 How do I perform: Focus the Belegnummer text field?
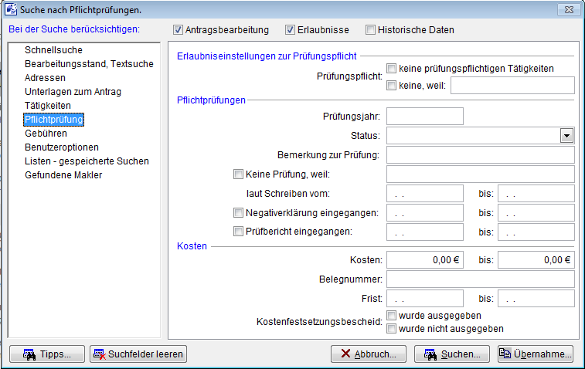pos(480,279)
